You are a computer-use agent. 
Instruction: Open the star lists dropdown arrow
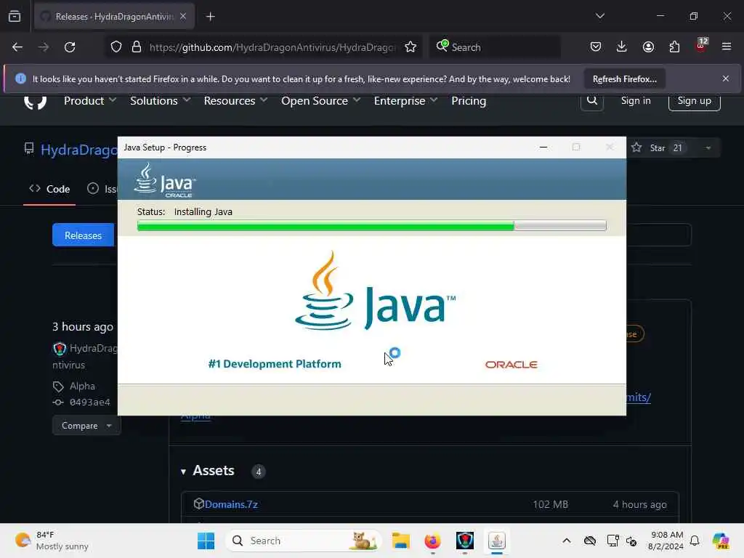pyautogui.click(x=708, y=148)
